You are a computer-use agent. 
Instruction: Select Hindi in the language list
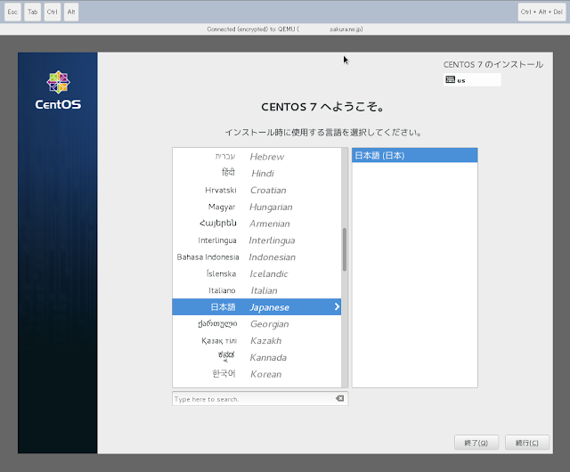pos(256,174)
